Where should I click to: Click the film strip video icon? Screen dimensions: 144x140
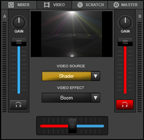[47, 5]
